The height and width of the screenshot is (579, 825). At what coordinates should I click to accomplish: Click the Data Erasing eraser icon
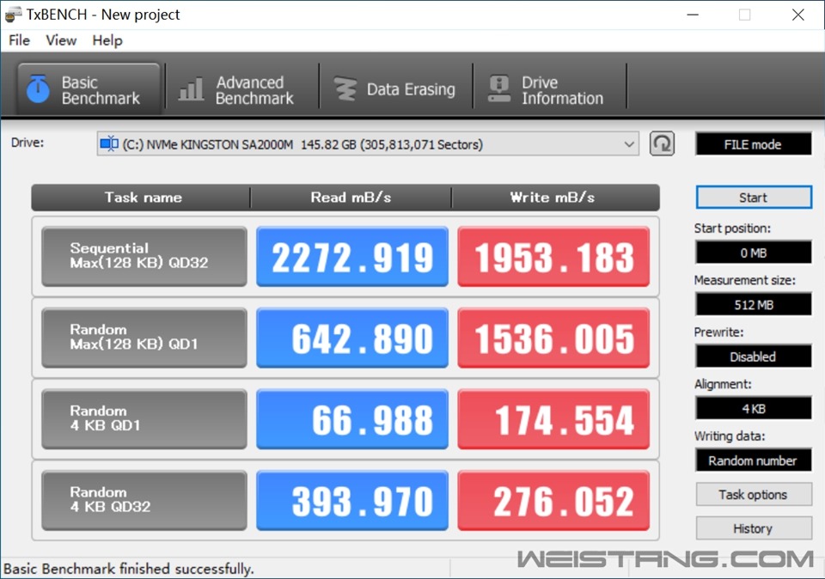point(345,89)
